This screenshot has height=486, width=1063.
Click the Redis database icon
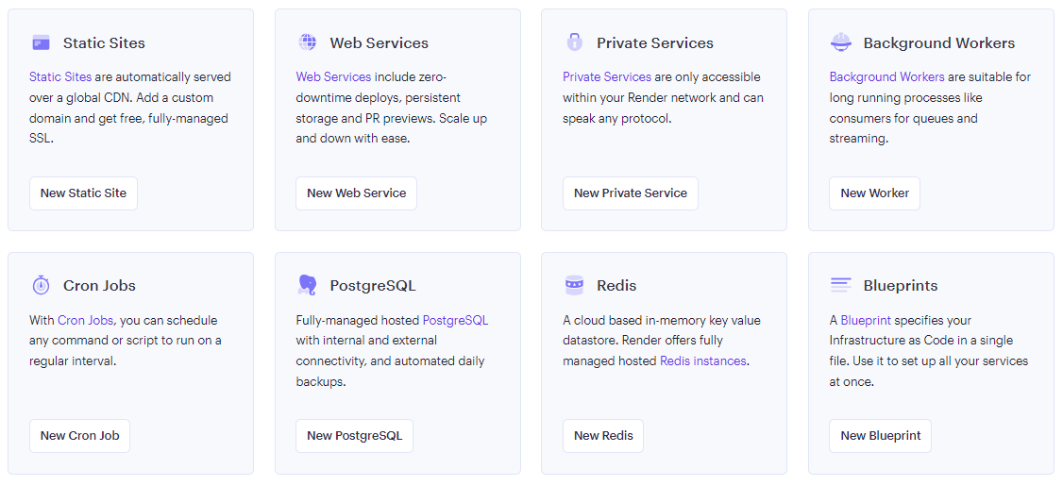pyautogui.click(x=574, y=285)
